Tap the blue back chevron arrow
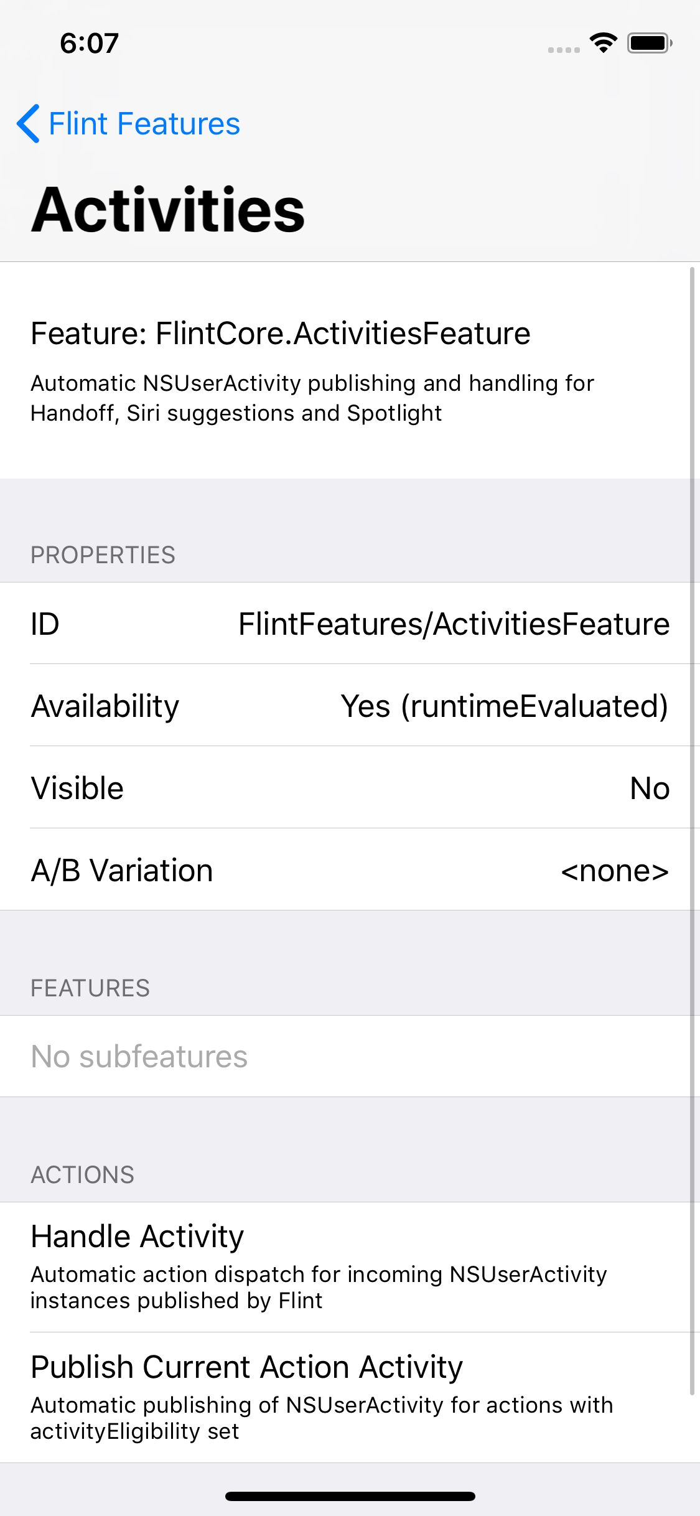 pos(29,123)
